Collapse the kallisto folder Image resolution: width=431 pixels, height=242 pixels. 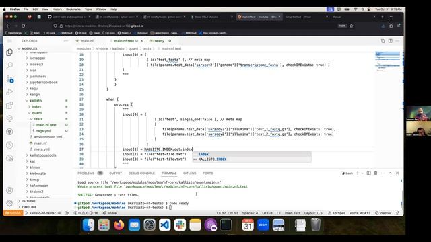(36, 101)
